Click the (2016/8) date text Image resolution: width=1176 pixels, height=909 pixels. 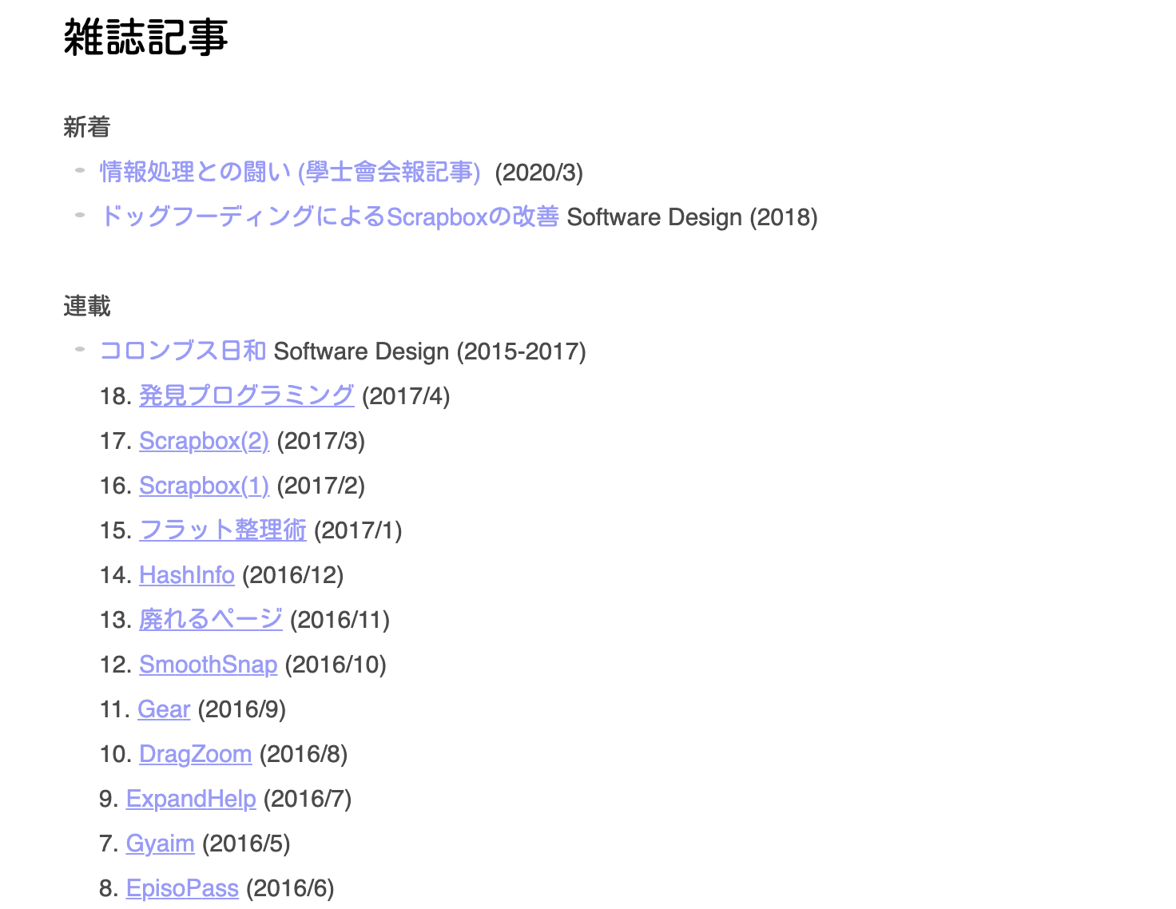304,754
